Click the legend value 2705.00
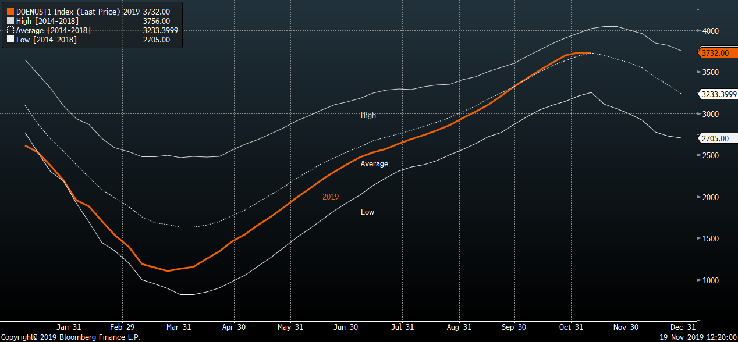Viewport: 738px width, 342px height. click(x=156, y=40)
